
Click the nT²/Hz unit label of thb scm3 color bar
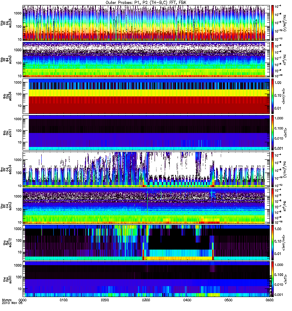[x=285, y=60]
